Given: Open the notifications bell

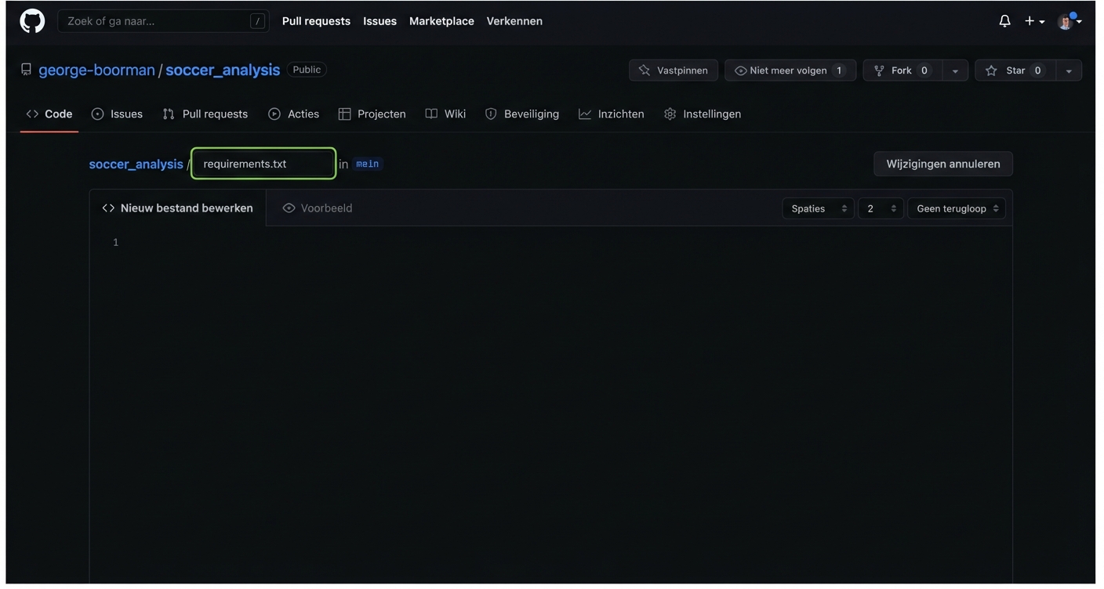Looking at the screenshot, I should [1004, 21].
